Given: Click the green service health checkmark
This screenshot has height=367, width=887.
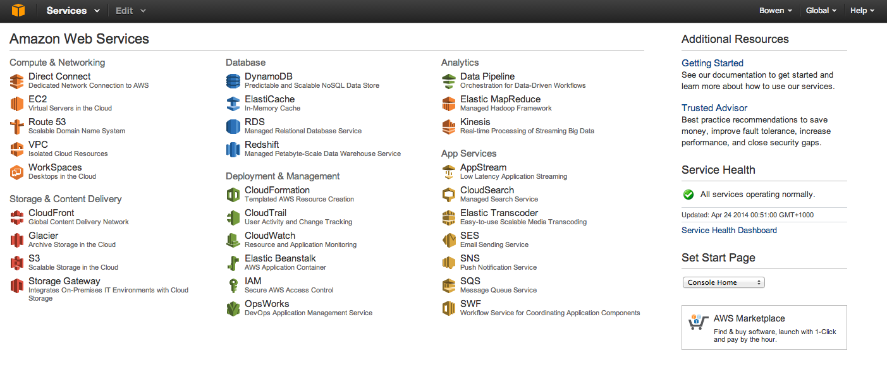Looking at the screenshot, I should (x=688, y=195).
